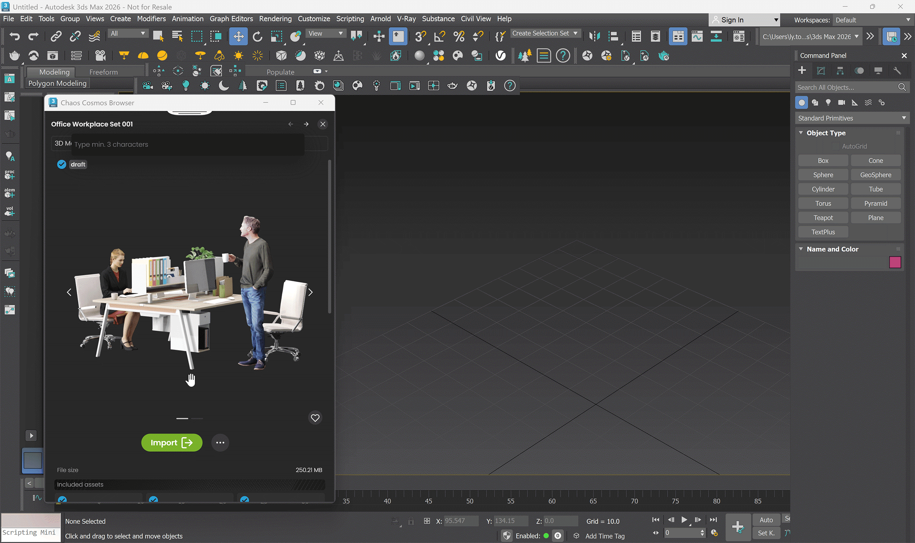915x543 pixels.
Task: Select the Select and Link tool
Action: (x=56, y=36)
